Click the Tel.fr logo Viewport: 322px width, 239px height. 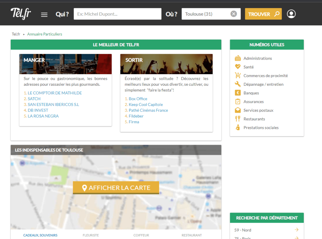pyautogui.click(x=21, y=14)
